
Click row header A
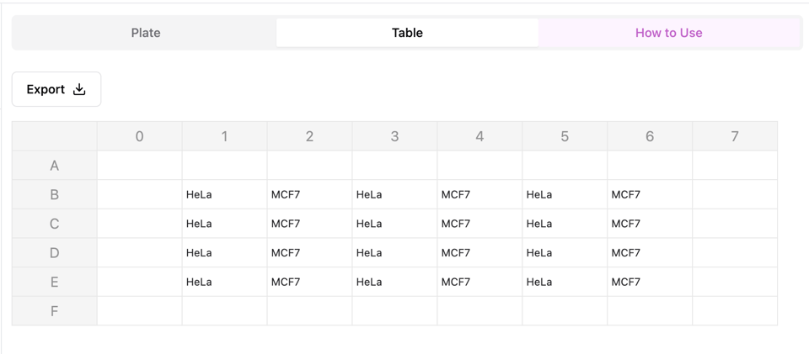[55, 166]
